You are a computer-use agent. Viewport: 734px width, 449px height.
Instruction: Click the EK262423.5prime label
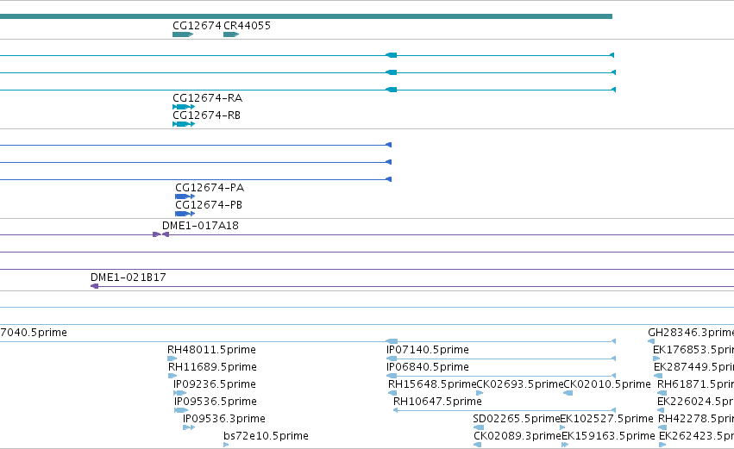click(696, 436)
